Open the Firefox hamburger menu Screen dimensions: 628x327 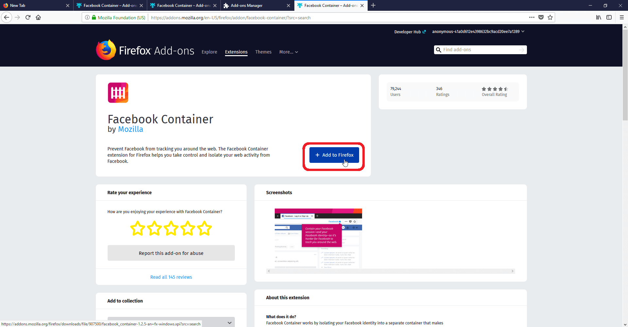point(622,17)
